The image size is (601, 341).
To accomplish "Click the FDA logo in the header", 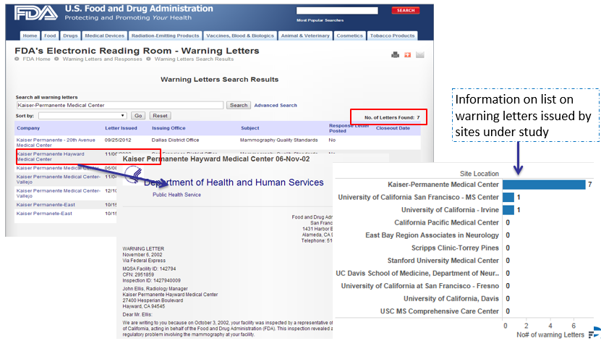I will [x=35, y=13].
